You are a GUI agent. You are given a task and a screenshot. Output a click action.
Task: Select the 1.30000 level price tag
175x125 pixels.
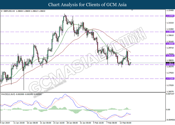pos(170,44)
